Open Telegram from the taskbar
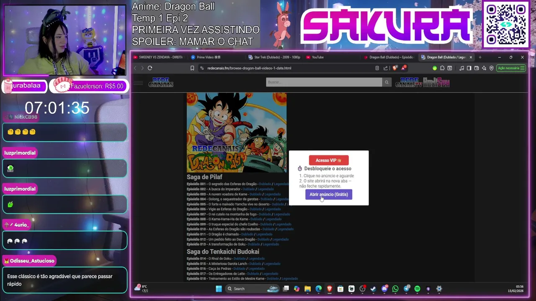Screen dimensions: 536x301 (407, 289)
